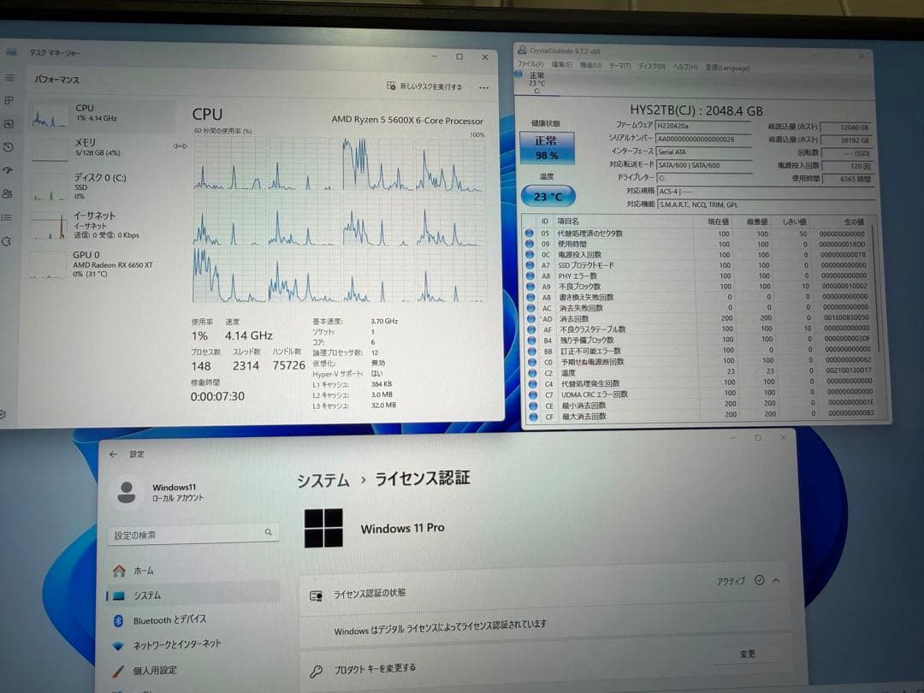This screenshot has height=693, width=924.
Task: Click the 新しいタスクを実行する button
Action: coord(424,86)
